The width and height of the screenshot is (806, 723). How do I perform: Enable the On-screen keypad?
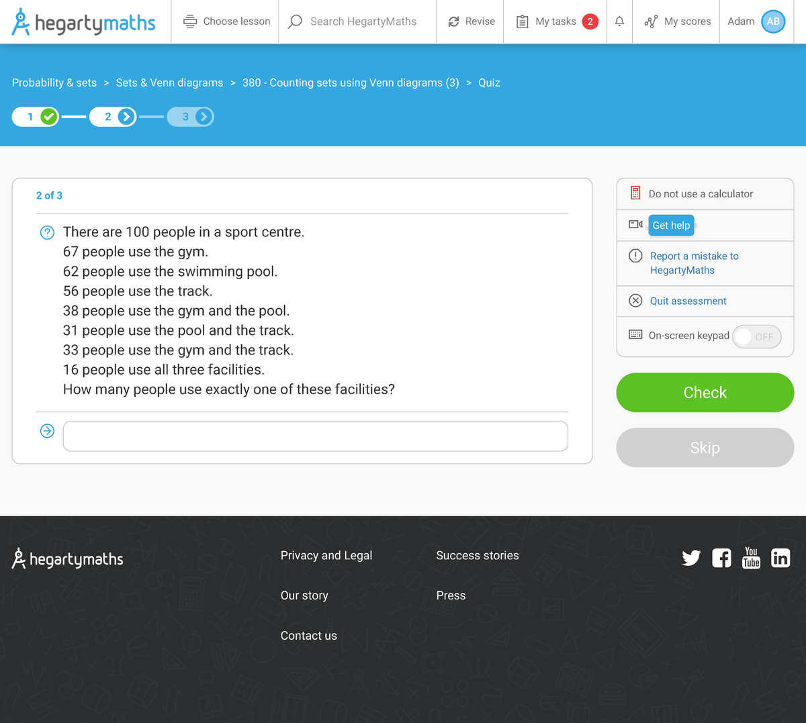[757, 336]
